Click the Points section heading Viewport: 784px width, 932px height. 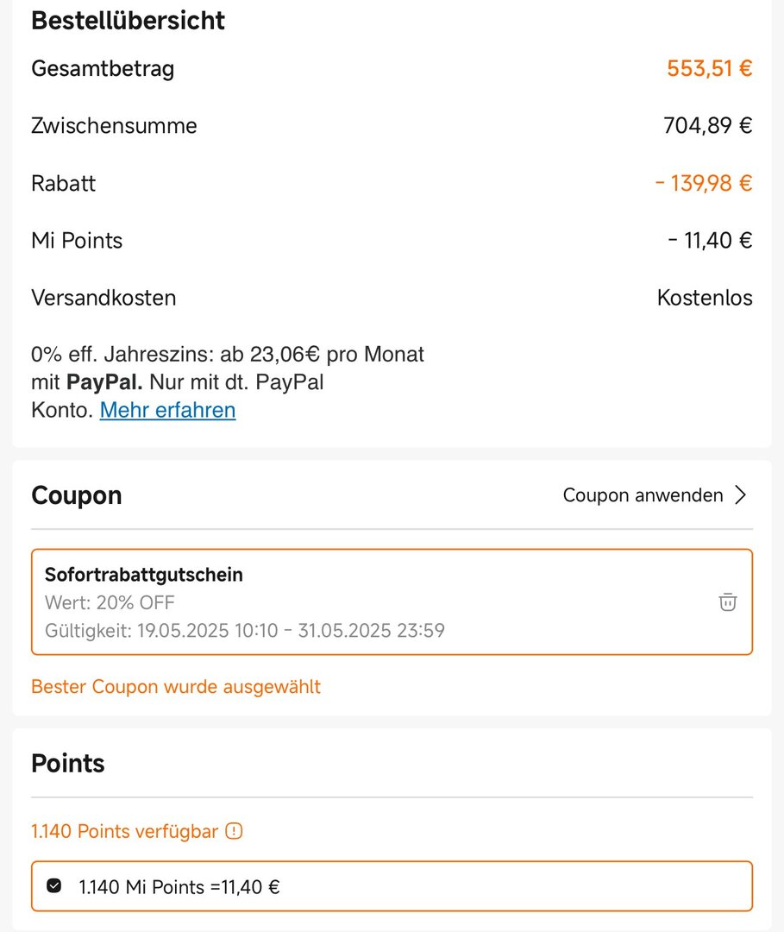tap(68, 763)
